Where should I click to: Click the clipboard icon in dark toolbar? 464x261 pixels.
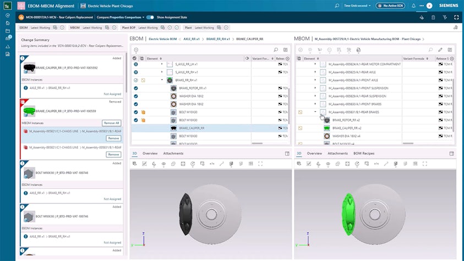tap(433, 18)
